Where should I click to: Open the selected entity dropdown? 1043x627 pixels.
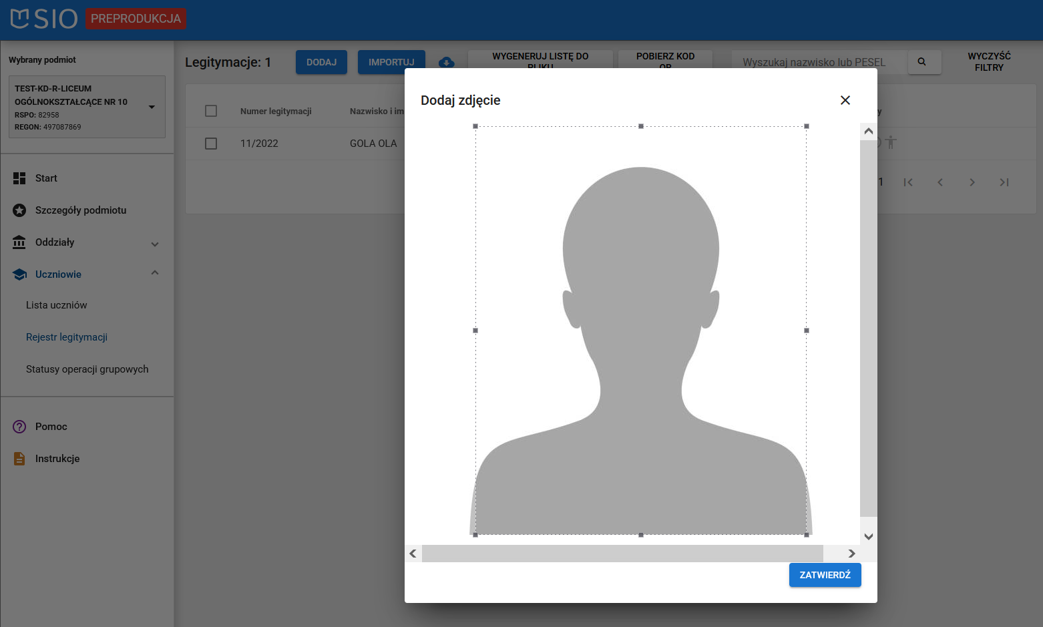pos(152,107)
